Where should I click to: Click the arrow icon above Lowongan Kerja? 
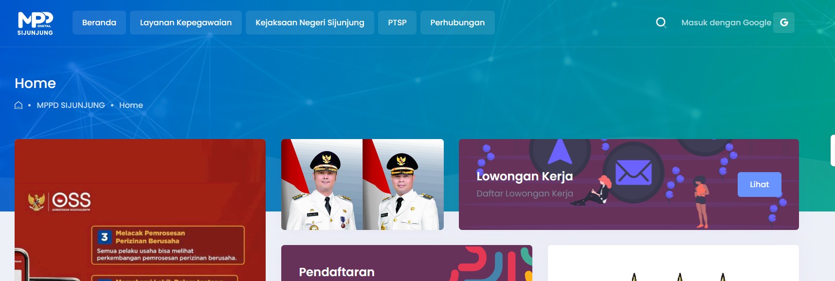point(560,151)
